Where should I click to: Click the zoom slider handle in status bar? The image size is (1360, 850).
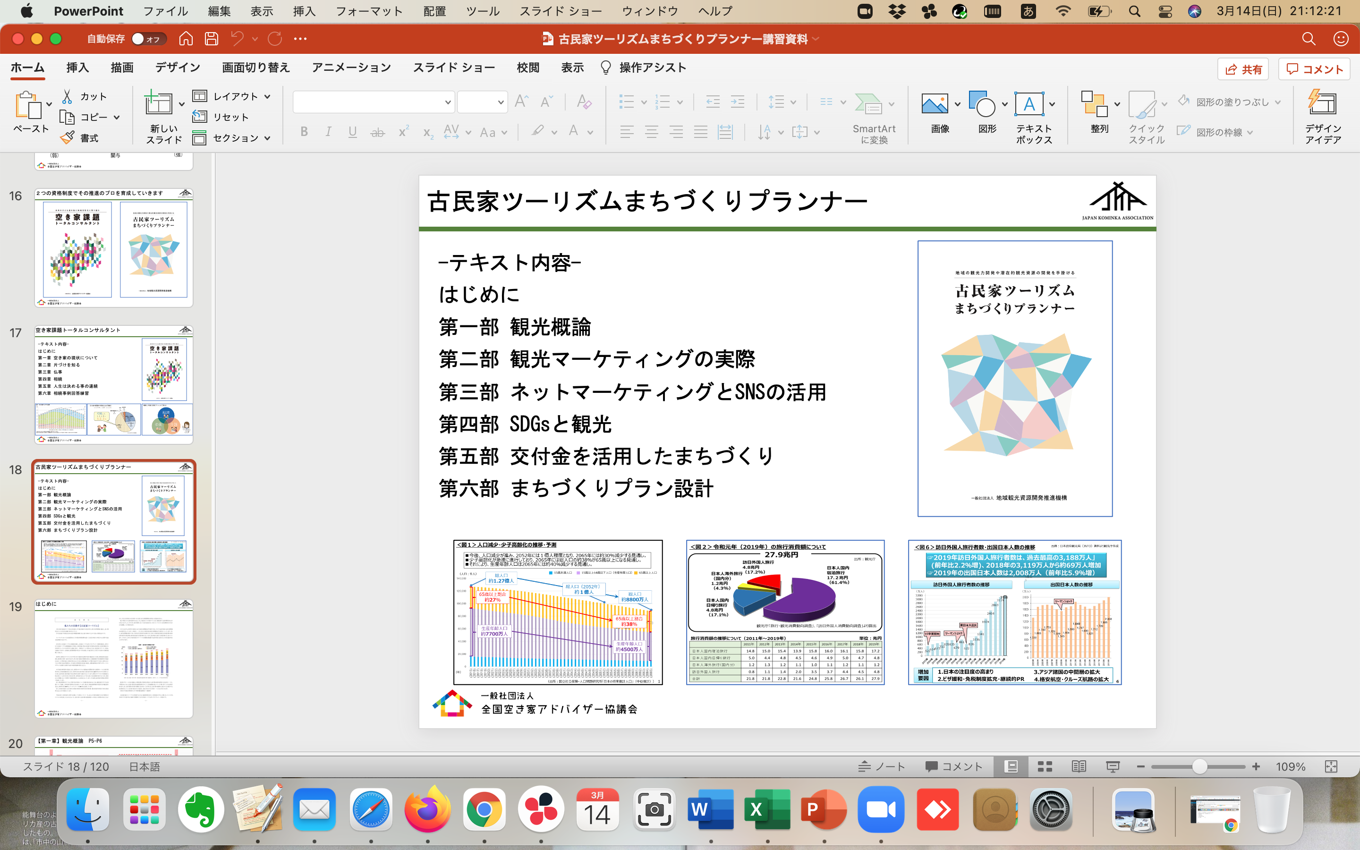1199,767
